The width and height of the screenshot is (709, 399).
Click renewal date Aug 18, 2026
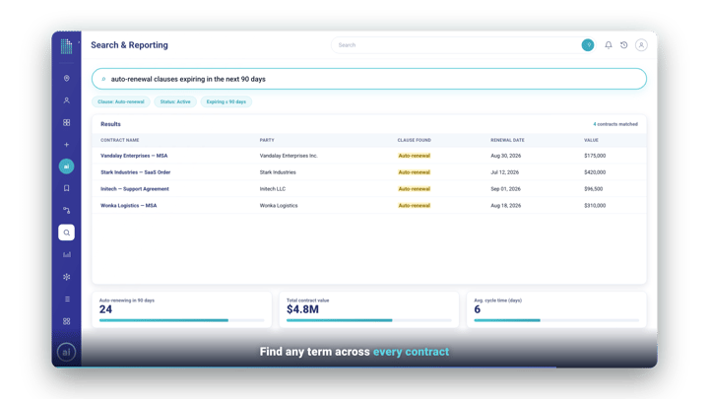pyautogui.click(x=505, y=205)
